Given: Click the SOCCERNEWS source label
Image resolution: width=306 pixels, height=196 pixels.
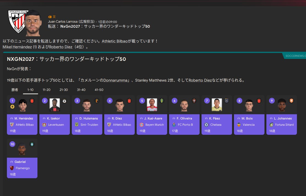Looking at the screenshot, I should [295, 56].
